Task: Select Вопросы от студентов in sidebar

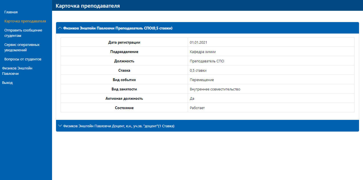Action: [23, 59]
